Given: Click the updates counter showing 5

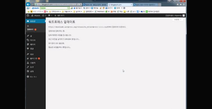Looking at the screenshot, I should click(x=44, y=16).
